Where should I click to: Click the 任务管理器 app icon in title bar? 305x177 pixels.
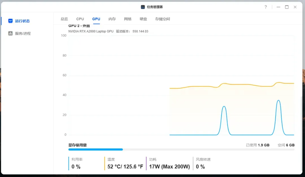coord(143,7)
